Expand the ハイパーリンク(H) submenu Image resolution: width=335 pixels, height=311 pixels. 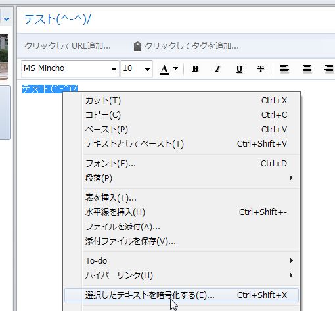[x=189, y=275]
